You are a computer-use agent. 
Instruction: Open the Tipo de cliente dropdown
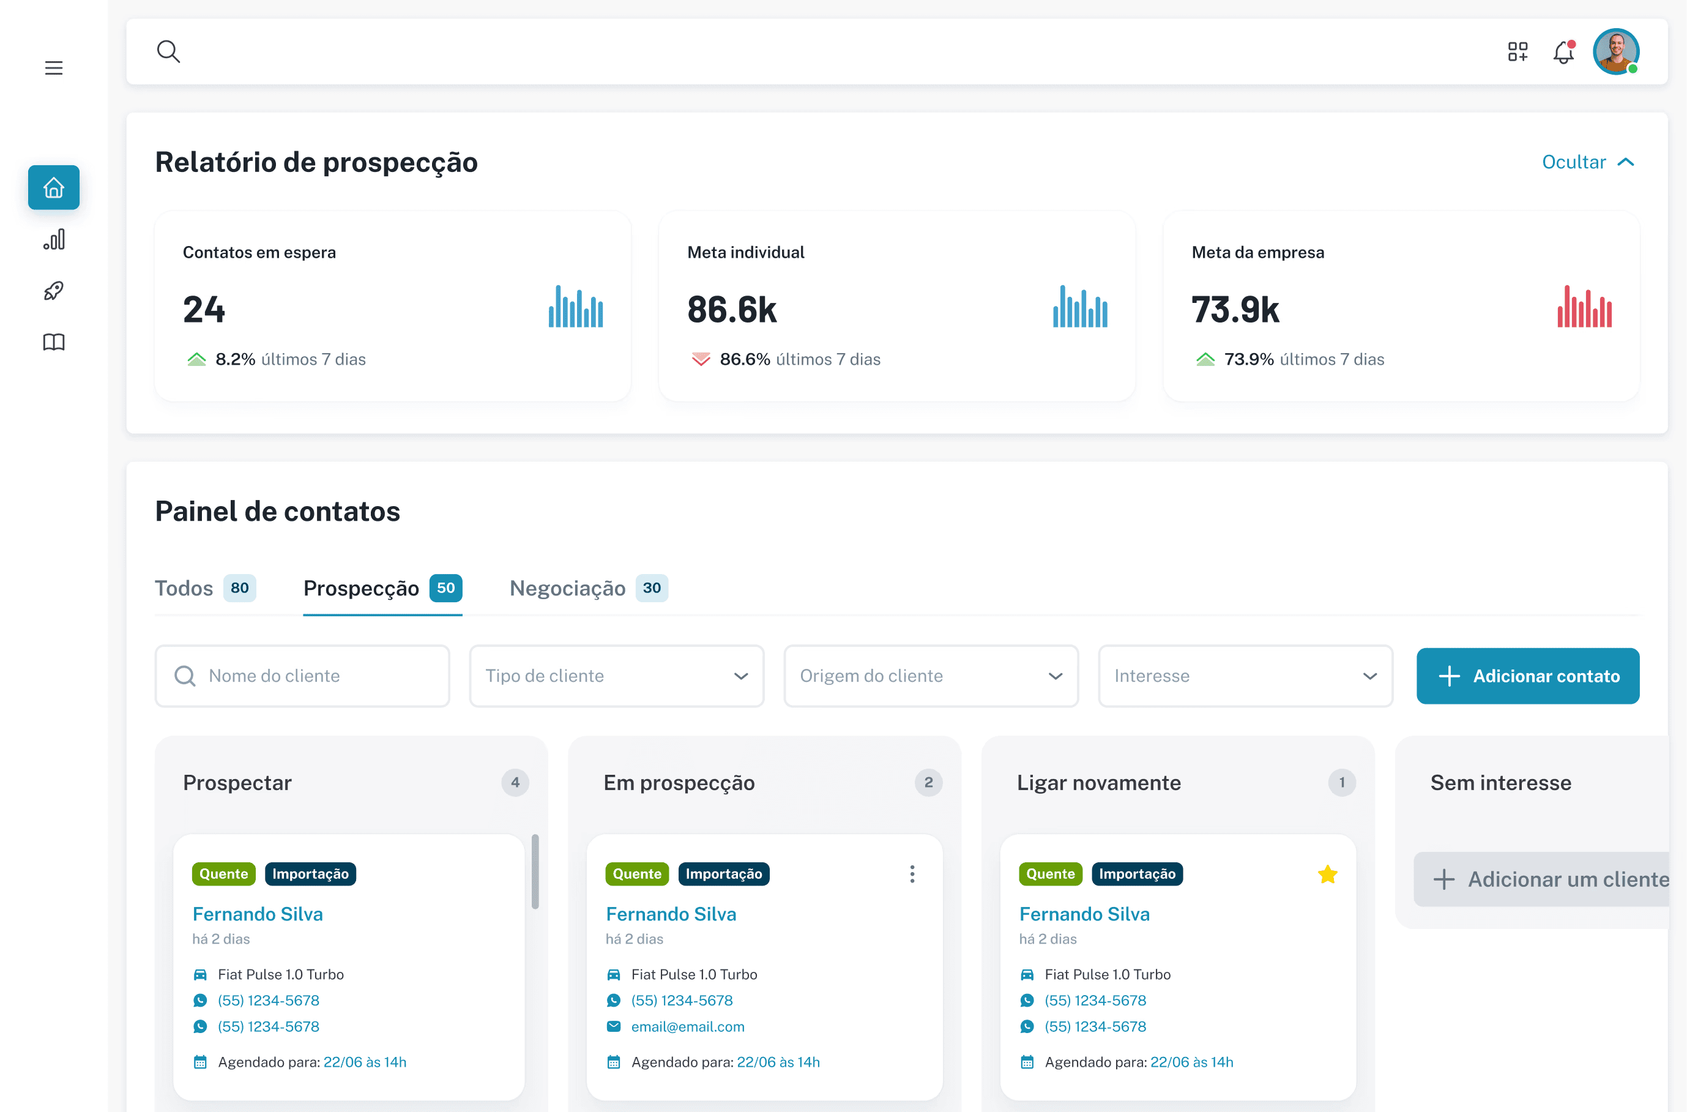616,676
